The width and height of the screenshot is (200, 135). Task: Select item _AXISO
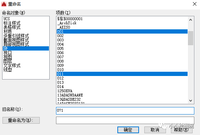[122, 27]
